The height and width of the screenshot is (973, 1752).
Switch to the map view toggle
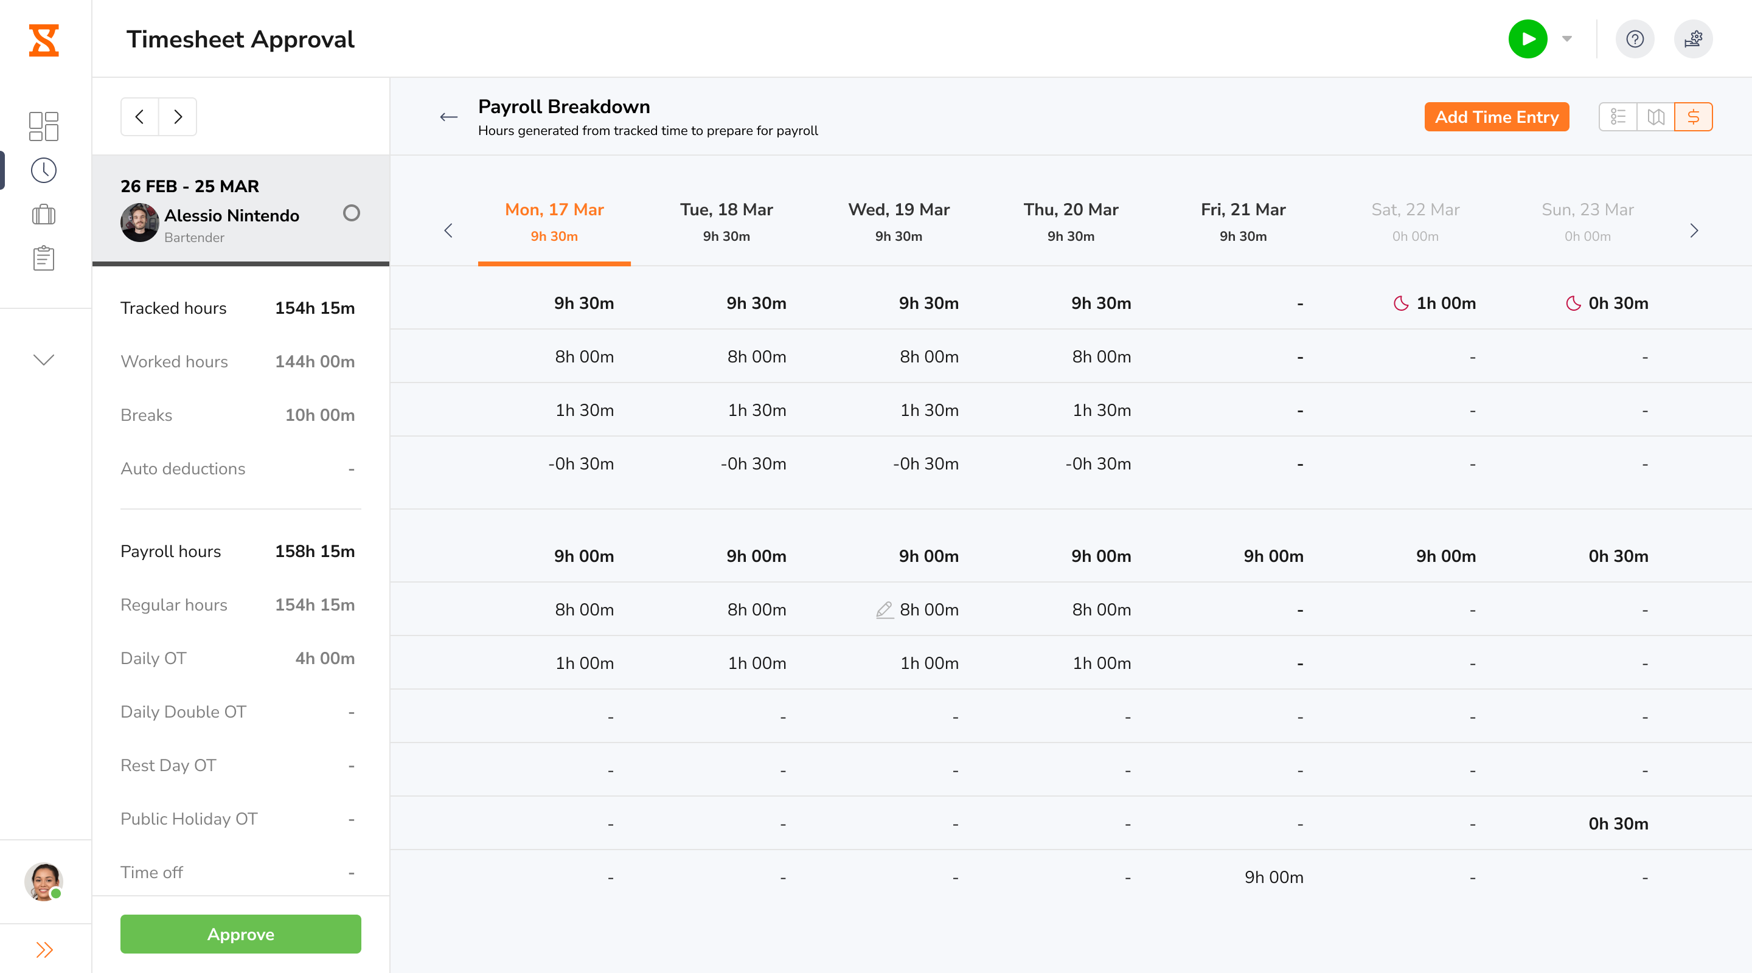(x=1655, y=117)
